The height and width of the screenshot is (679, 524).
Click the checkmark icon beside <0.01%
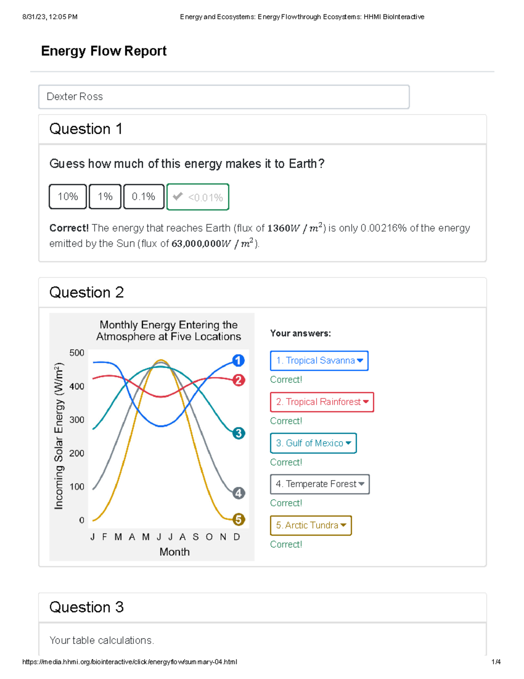point(177,197)
